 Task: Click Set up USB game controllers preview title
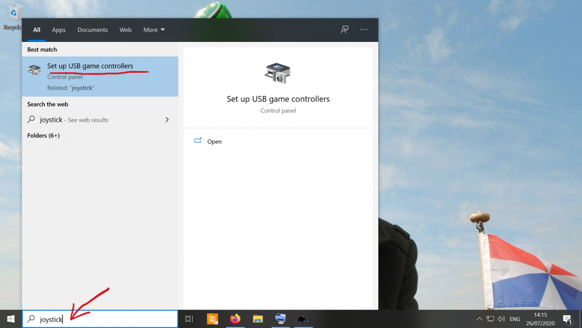tap(278, 99)
